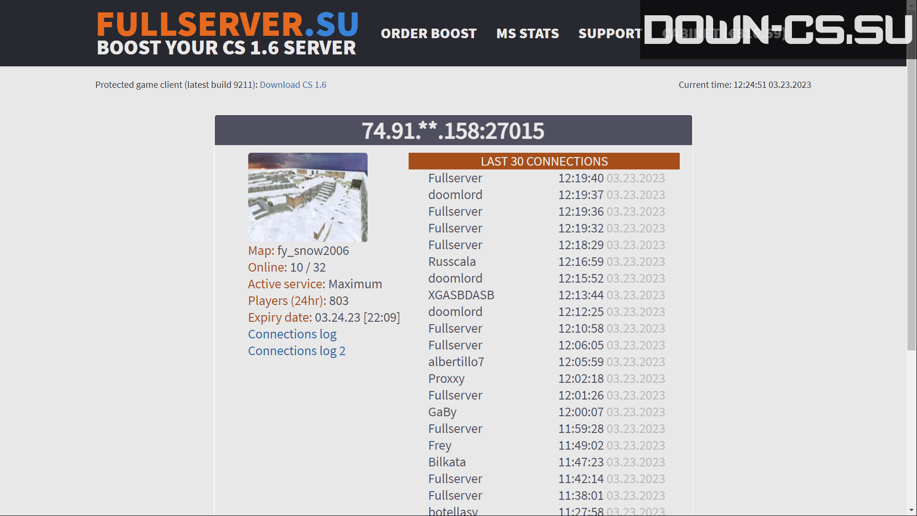Click the doomlord entry at 12:15:52
This screenshot has height=516, width=917.
pyautogui.click(x=455, y=278)
